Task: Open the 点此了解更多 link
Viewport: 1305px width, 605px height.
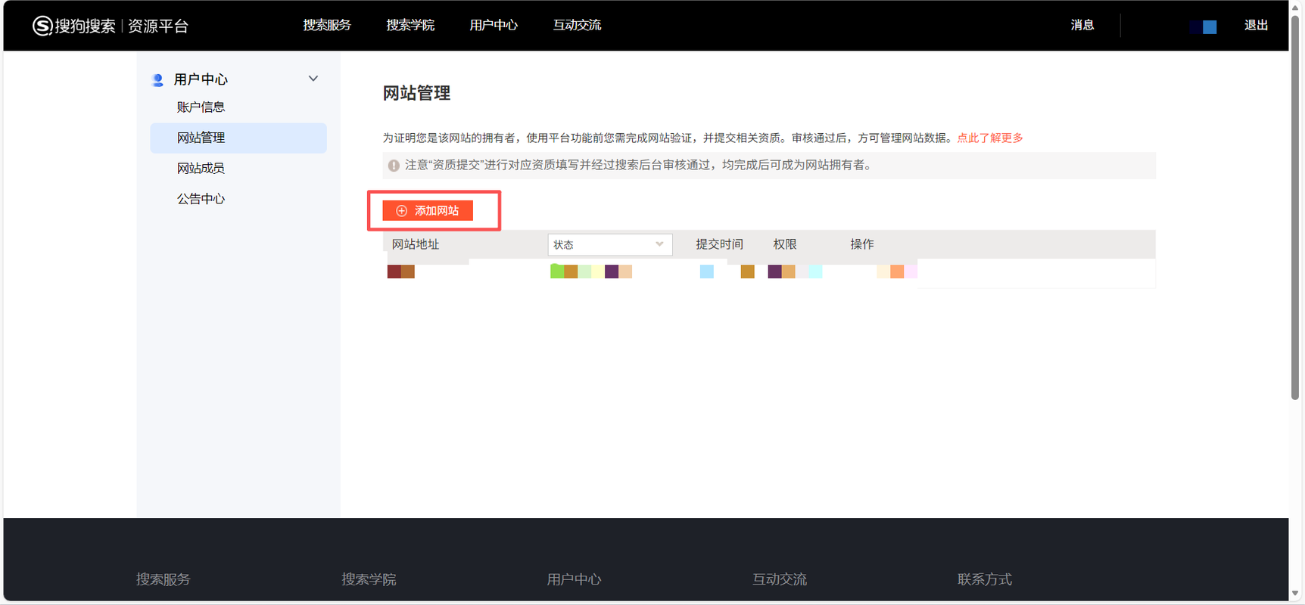Action: pos(990,138)
